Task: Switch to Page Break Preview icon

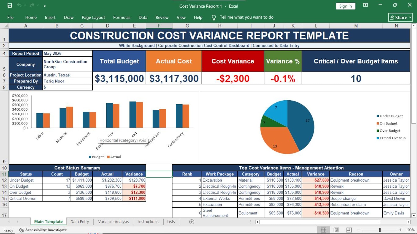Action: pos(349,230)
